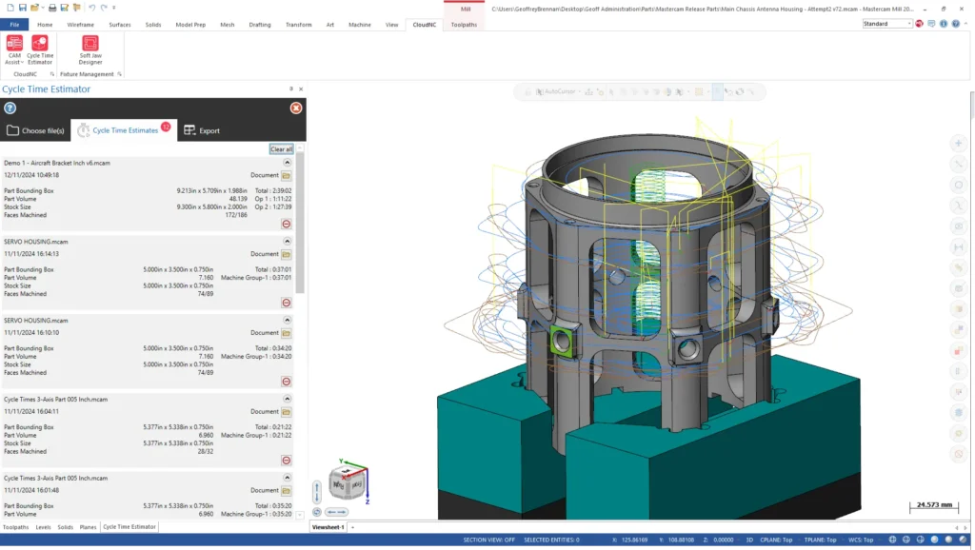This screenshot has height=550, width=975.
Task: Switch to the Toolpaths ribbon tab
Action: point(464,25)
